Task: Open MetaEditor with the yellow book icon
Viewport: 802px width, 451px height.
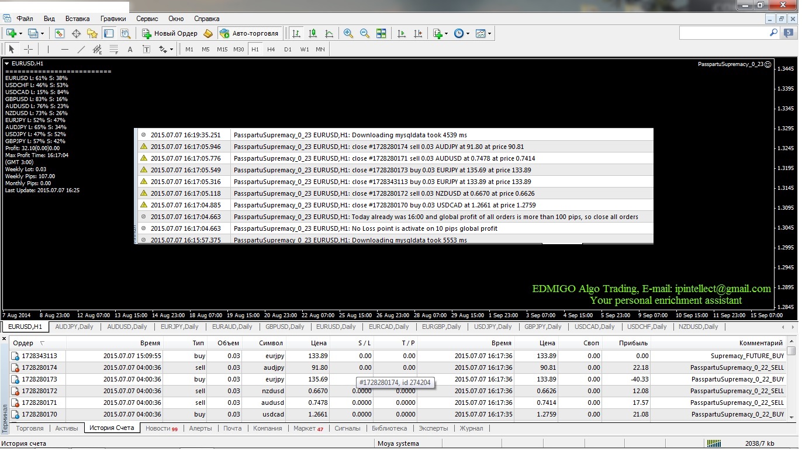Action: coord(208,33)
